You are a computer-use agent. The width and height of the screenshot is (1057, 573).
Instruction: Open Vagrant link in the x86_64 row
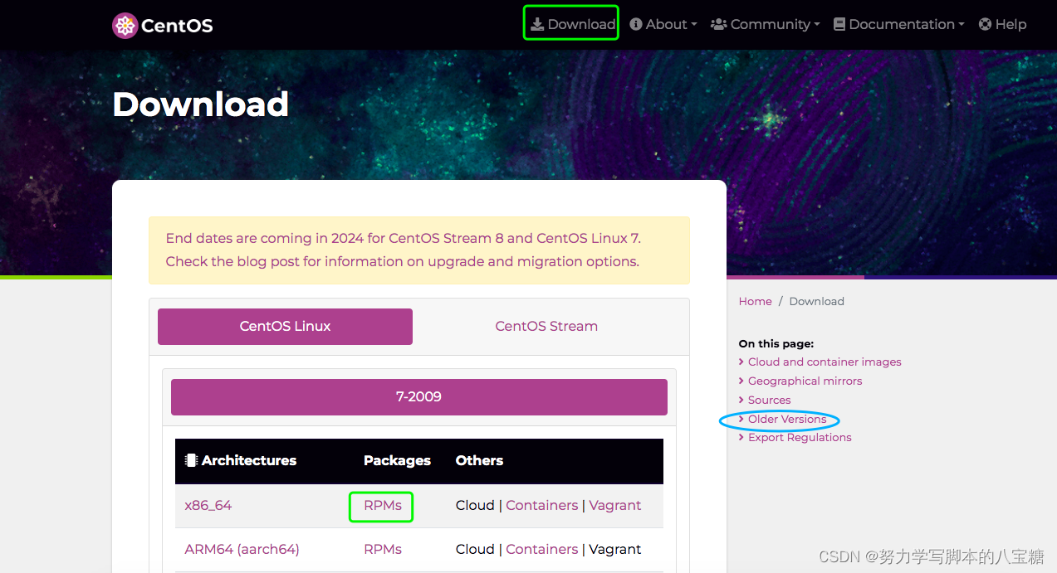pyautogui.click(x=615, y=505)
